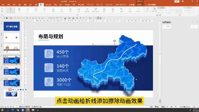Apply the Grow & Turn animation
The image size is (199, 112).
tap(96, 10)
